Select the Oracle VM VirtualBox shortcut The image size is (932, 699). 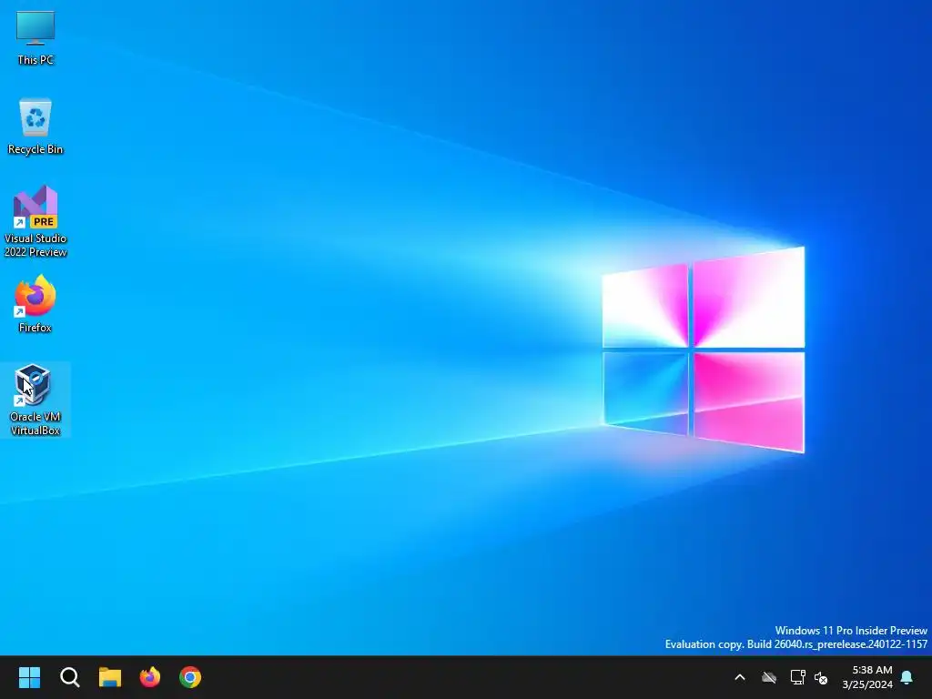point(35,400)
